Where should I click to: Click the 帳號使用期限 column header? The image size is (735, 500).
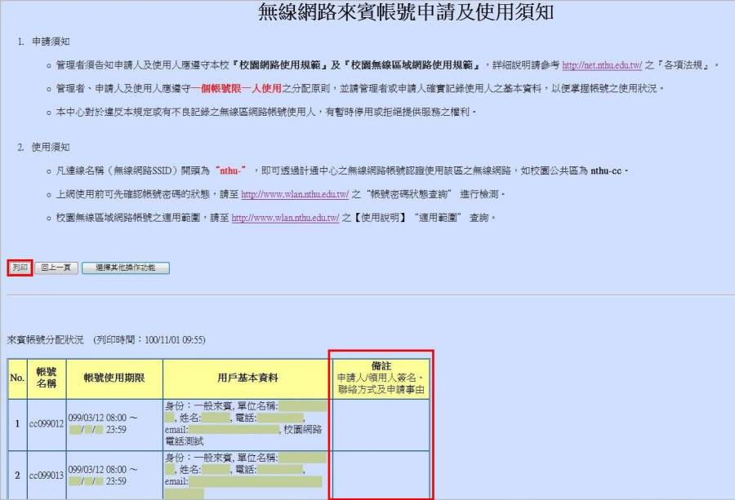pyautogui.click(x=113, y=378)
